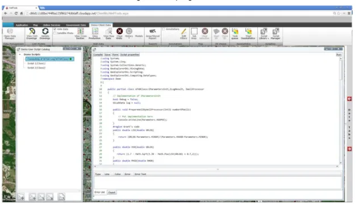Click the Start Geostatistics icon
Viewport: 356px width, 204px height.
248,33
